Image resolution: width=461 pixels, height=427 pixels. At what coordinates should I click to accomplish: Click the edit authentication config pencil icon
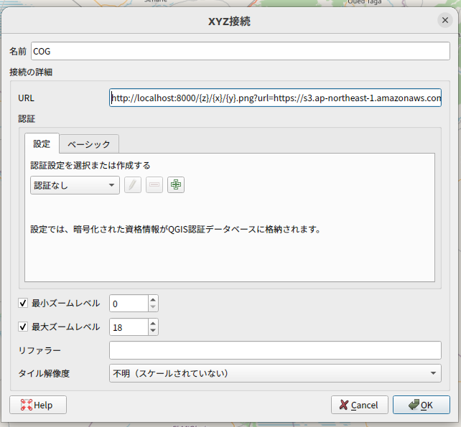[133, 185]
